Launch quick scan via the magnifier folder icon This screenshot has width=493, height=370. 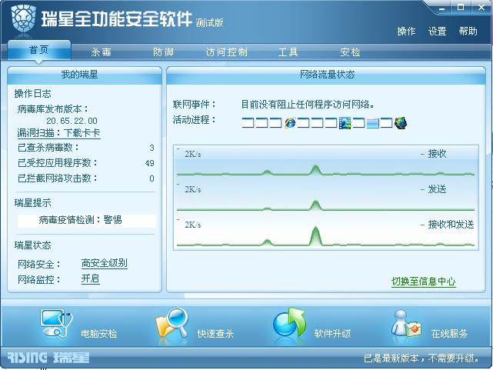tap(172, 324)
